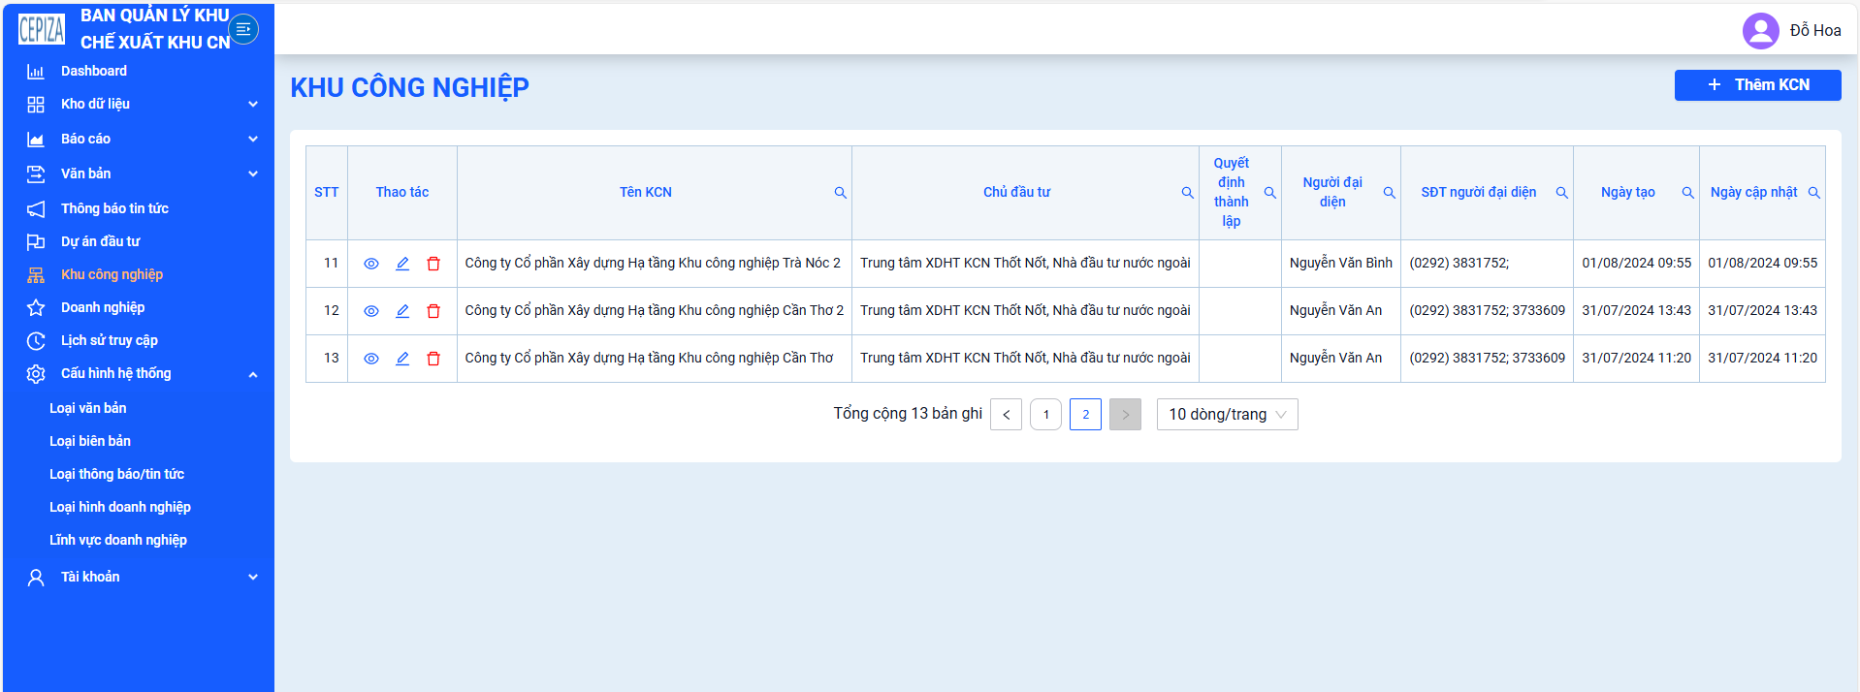This screenshot has height=692, width=1860.
Task: Expand the Báo cáo chevron
Action: [x=253, y=139]
